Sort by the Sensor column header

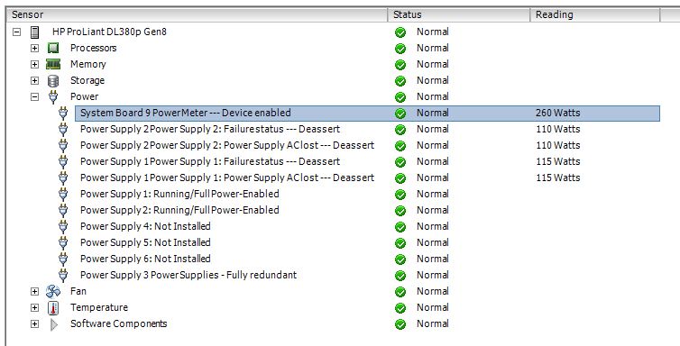point(198,14)
